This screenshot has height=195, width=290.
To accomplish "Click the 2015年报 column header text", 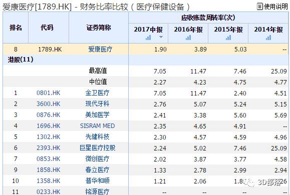I will pyautogui.click(x=228, y=29).
